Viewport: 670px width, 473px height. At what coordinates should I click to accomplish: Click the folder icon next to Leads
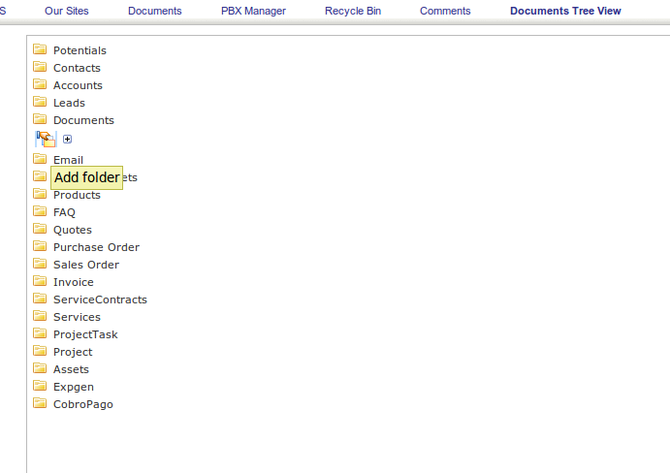40,102
